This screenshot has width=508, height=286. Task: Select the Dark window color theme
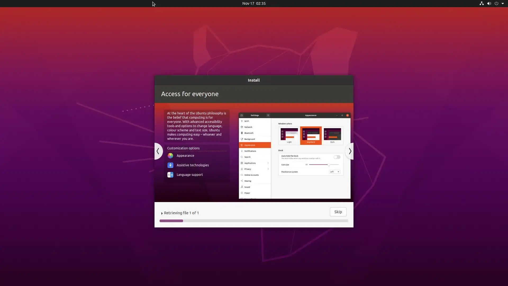[x=332, y=136]
